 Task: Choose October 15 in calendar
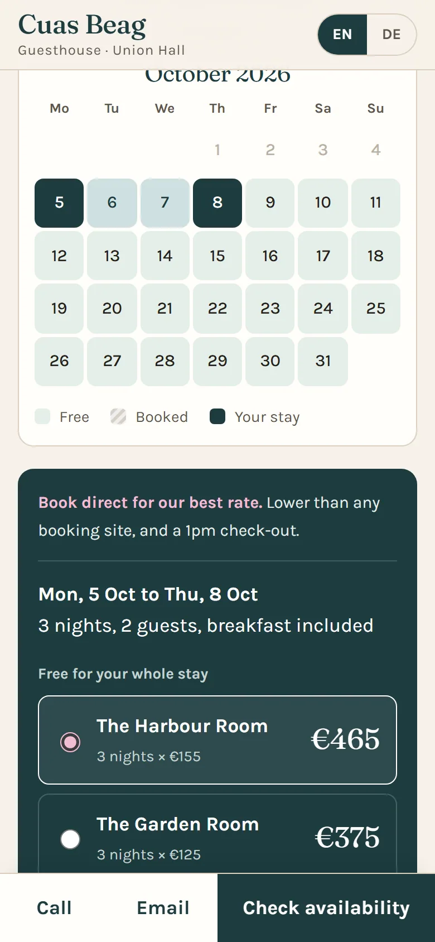[x=217, y=256]
